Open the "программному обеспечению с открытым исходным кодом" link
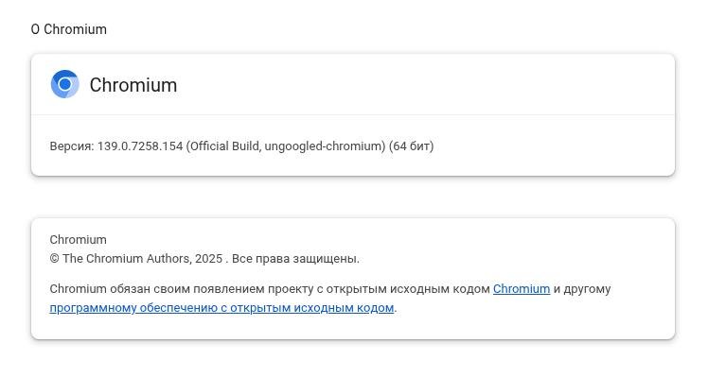The width and height of the screenshot is (708, 377). click(x=221, y=308)
